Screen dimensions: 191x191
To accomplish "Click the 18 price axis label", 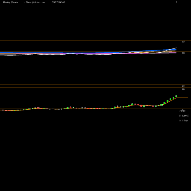I will pyautogui.click(x=183, y=86).
